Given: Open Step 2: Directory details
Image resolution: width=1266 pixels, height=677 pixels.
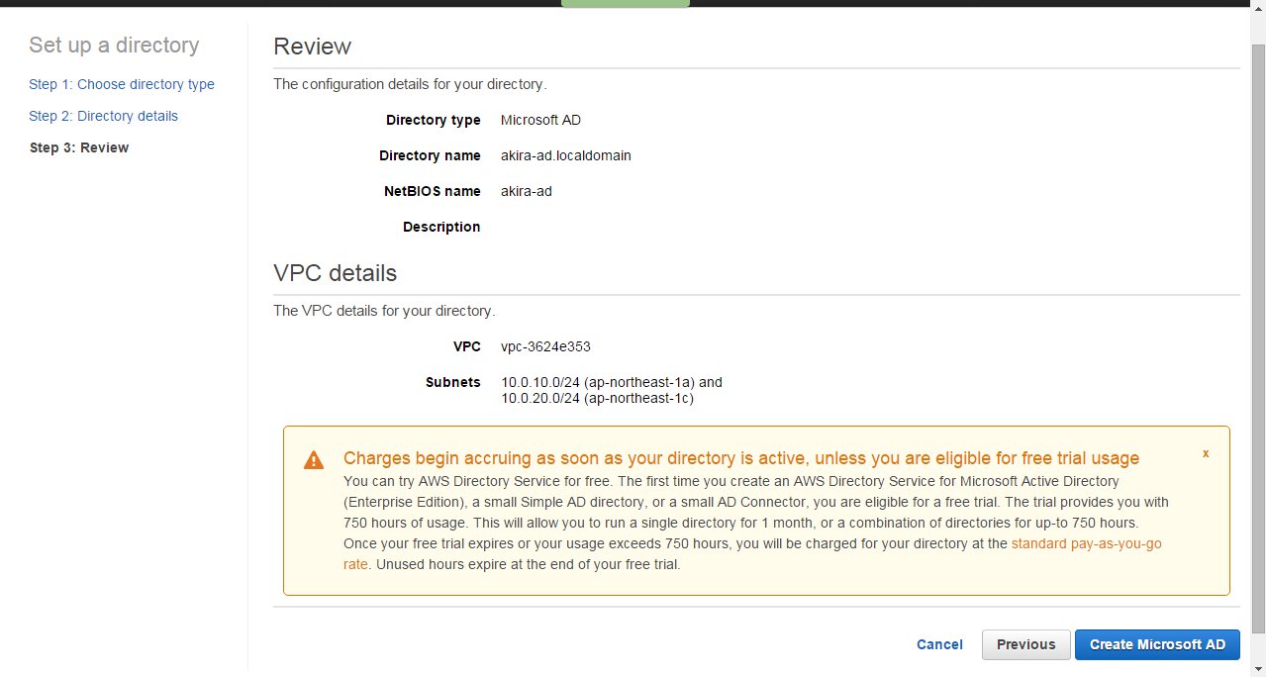Looking at the screenshot, I should pos(104,116).
